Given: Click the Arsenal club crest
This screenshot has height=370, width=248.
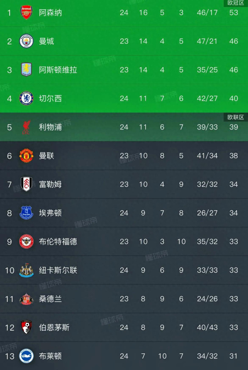Looking at the screenshot, I should 26,13.
